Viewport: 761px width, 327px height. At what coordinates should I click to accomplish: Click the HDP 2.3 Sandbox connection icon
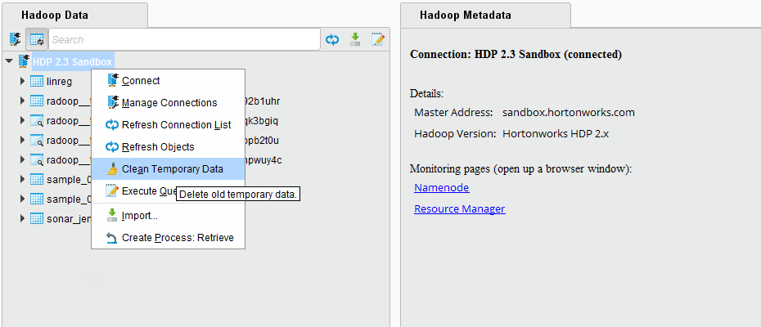(23, 62)
